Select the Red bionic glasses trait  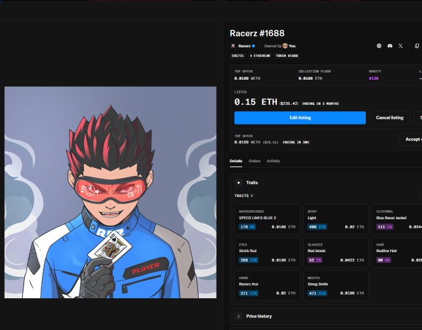tap(336, 253)
